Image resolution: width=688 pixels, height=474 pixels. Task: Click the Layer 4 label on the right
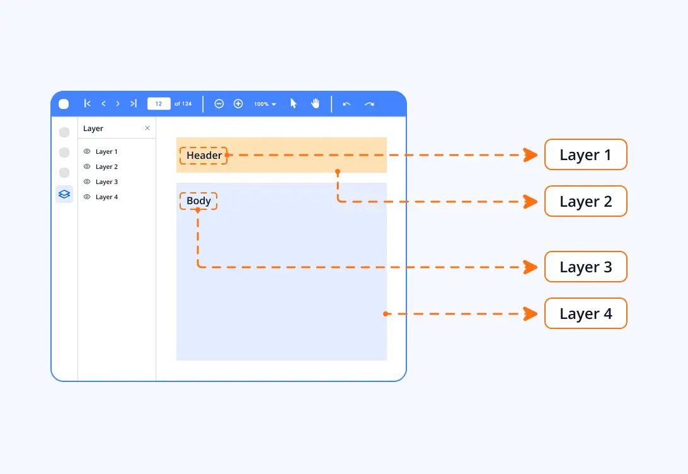pyautogui.click(x=585, y=313)
